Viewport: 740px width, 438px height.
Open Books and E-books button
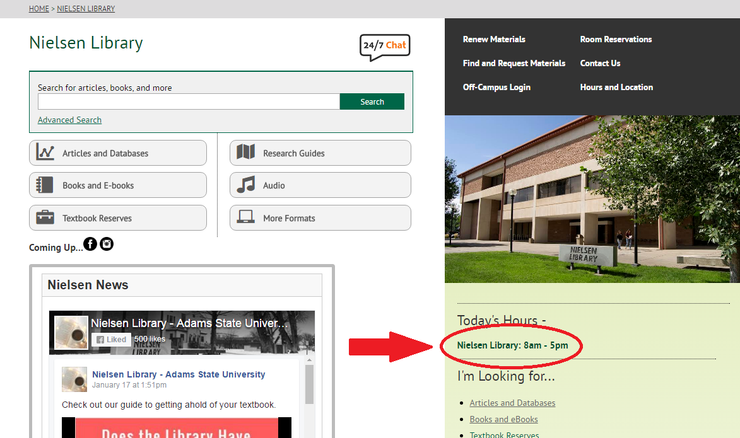[118, 185]
